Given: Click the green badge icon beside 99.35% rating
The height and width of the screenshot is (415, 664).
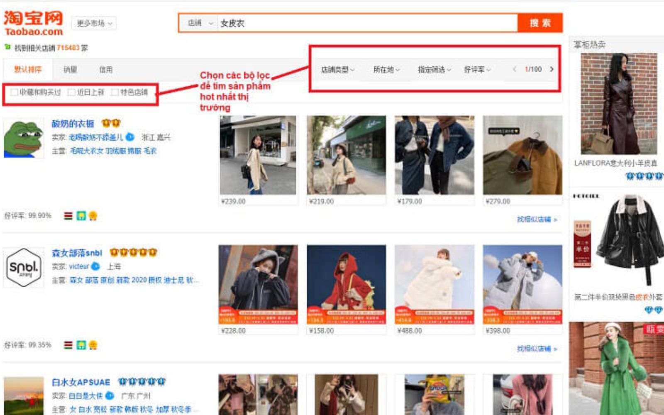Looking at the screenshot, I should 81,345.
